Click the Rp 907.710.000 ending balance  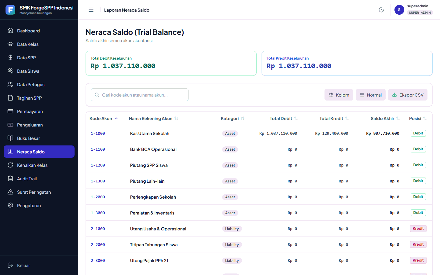coord(383,133)
